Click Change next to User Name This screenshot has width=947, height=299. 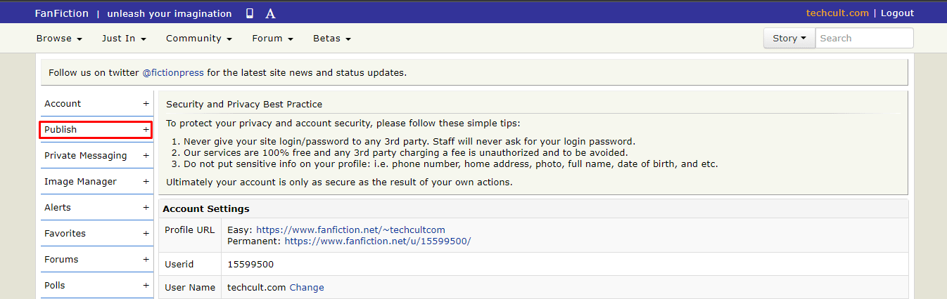tap(307, 288)
